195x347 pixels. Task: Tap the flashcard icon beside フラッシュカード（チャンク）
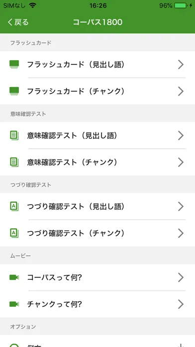tap(14, 91)
